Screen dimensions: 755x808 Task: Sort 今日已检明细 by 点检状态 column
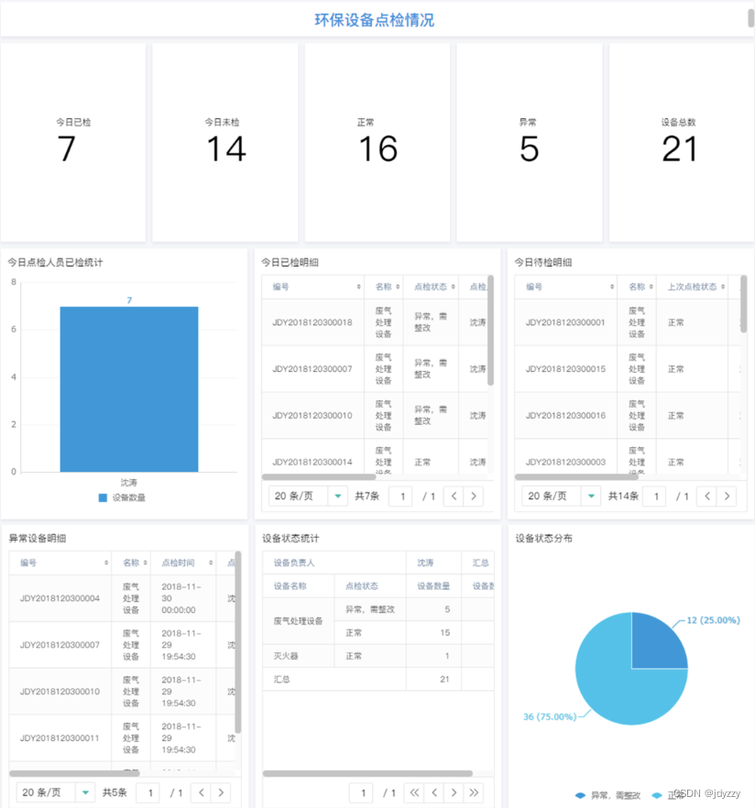453,287
